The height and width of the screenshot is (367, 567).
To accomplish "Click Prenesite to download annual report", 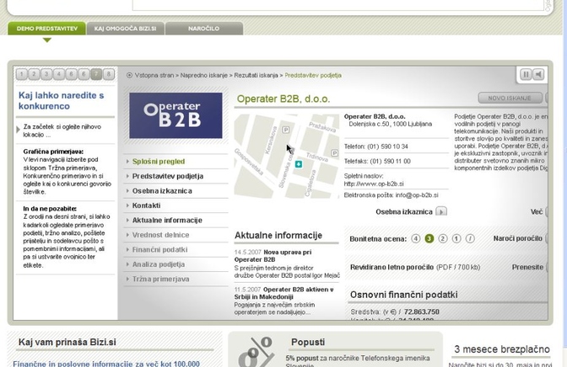I will [527, 268].
